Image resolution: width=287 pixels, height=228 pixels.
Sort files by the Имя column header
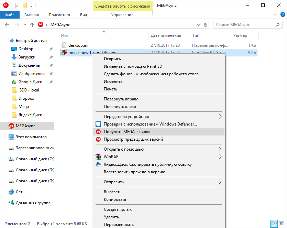(x=65, y=35)
